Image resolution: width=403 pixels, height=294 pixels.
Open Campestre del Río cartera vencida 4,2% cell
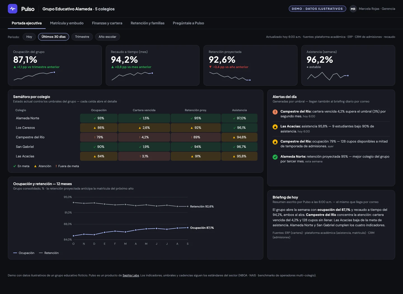pos(144,137)
